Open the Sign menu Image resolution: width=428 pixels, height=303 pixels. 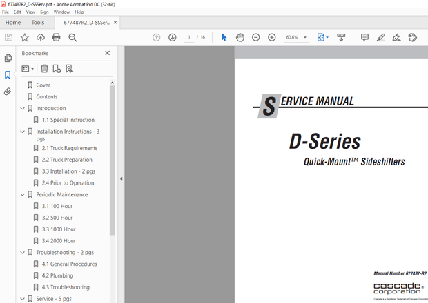pyautogui.click(x=44, y=12)
